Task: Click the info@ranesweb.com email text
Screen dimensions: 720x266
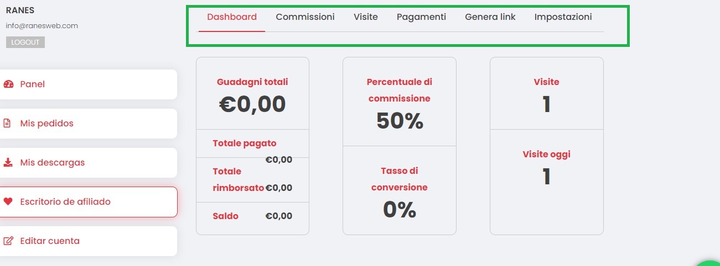Action: tap(42, 25)
